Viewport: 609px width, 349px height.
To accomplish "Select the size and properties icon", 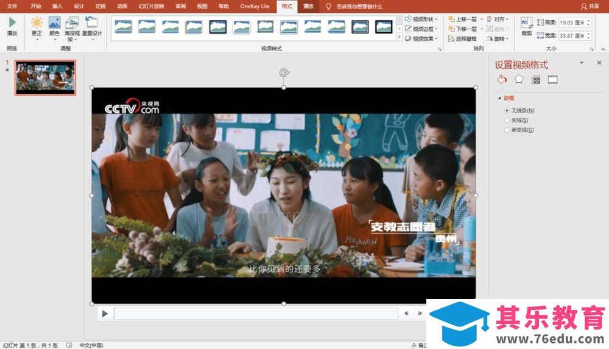I will point(535,80).
